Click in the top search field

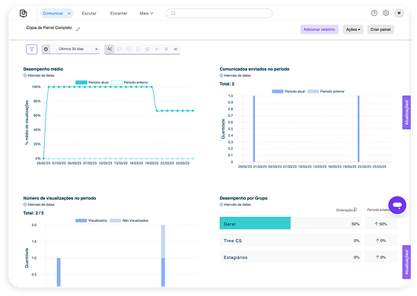pyautogui.click(x=219, y=13)
